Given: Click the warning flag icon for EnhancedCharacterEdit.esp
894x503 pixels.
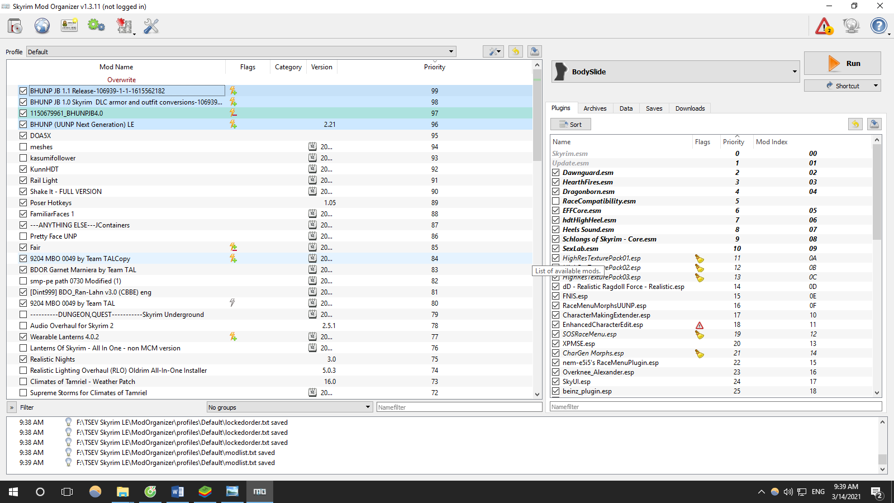Looking at the screenshot, I should [699, 325].
